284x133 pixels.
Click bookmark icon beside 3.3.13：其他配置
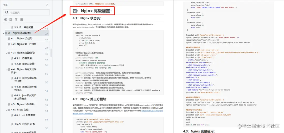12,27
